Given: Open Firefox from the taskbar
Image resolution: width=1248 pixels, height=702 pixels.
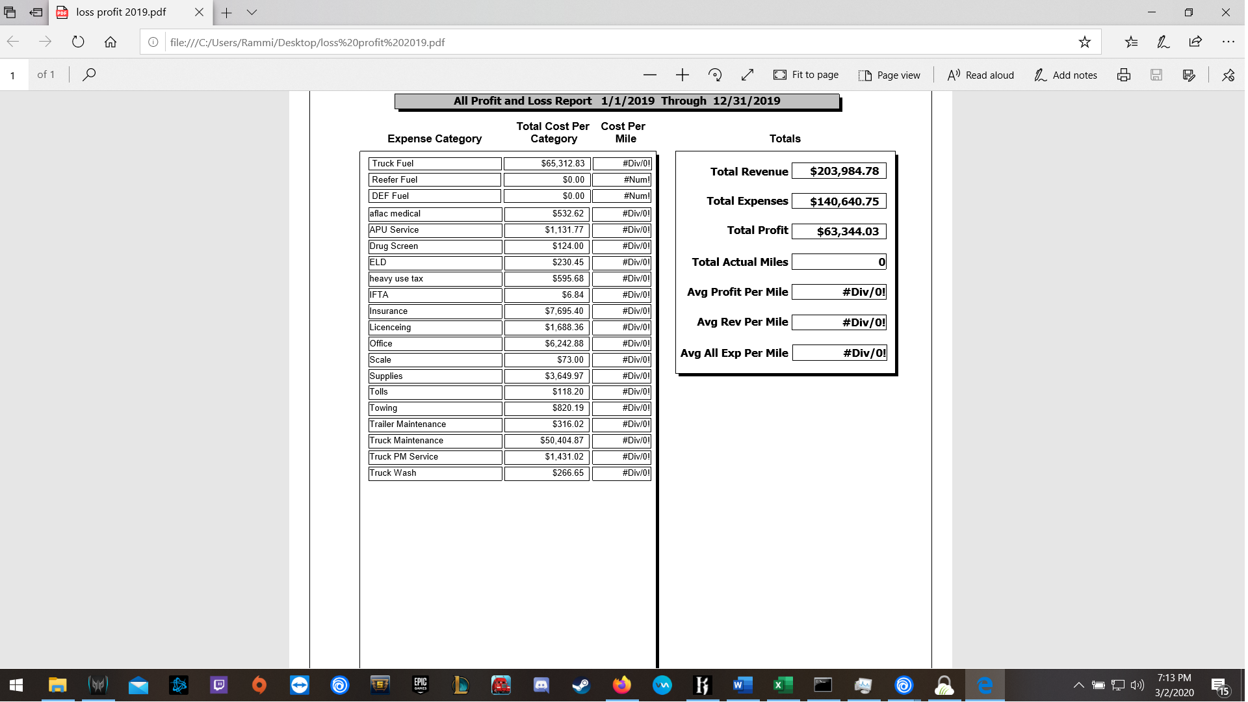Looking at the screenshot, I should (621, 685).
